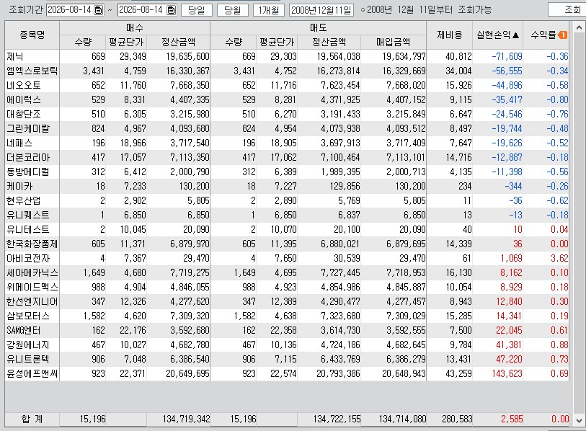This screenshot has height=431, width=586.
Task: Sort by 제비용 column header
Action: click(450, 35)
